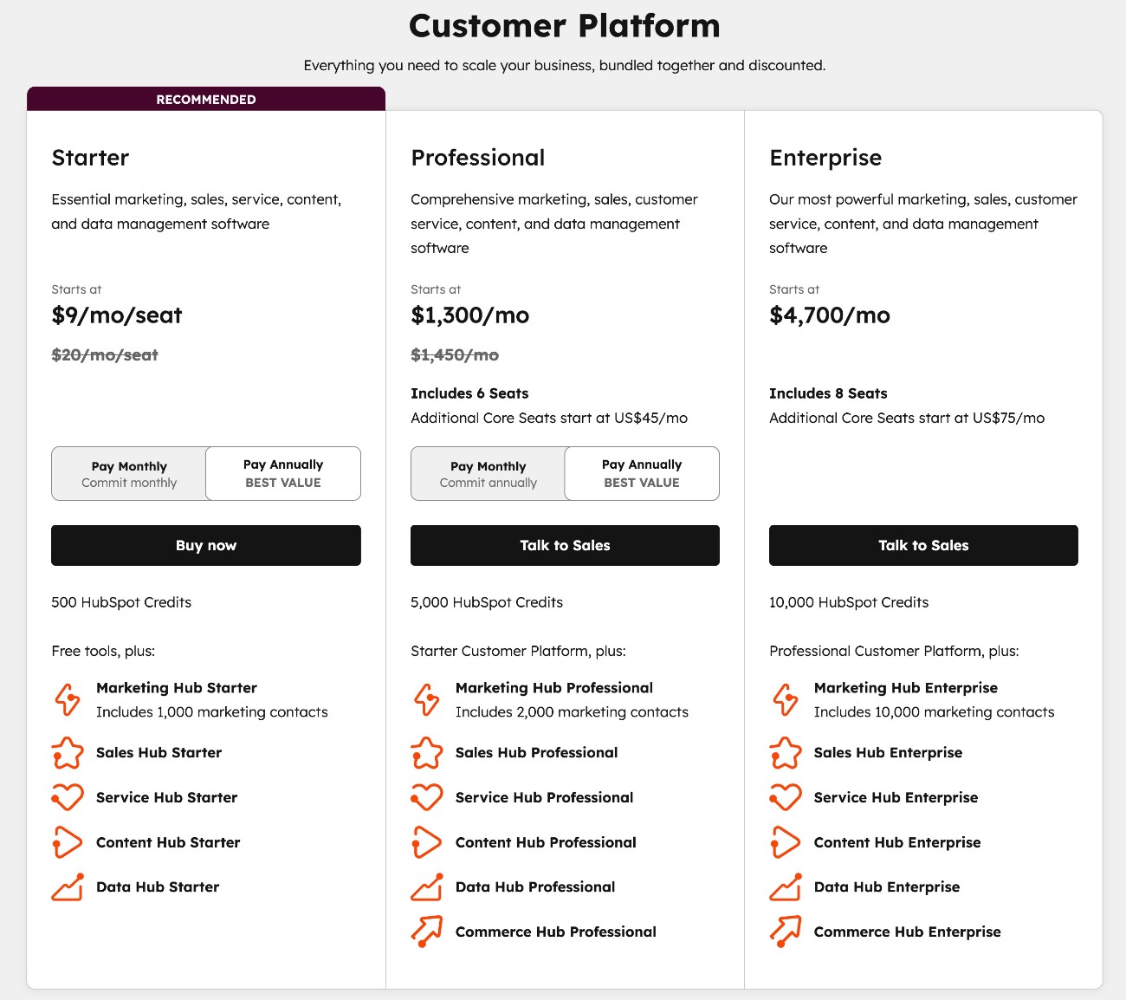Select Pay Monthly under the Starter plan
Image resolution: width=1126 pixels, height=1000 pixels.
[128, 473]
